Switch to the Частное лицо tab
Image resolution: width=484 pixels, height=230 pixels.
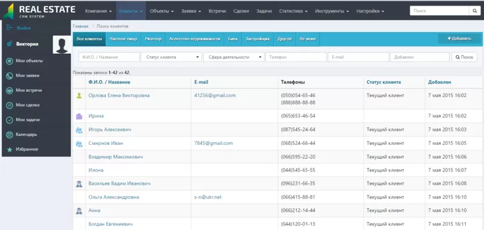[123, 39]
